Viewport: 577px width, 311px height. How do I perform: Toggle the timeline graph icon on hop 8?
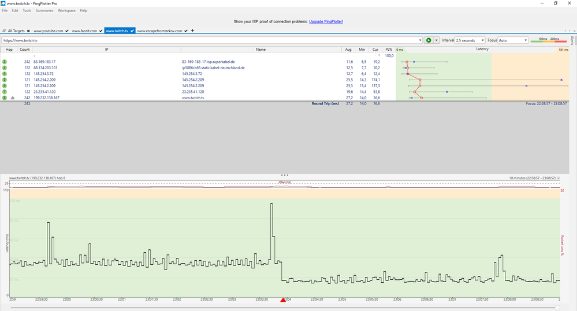pyautogui.click(x=13, y=98)
